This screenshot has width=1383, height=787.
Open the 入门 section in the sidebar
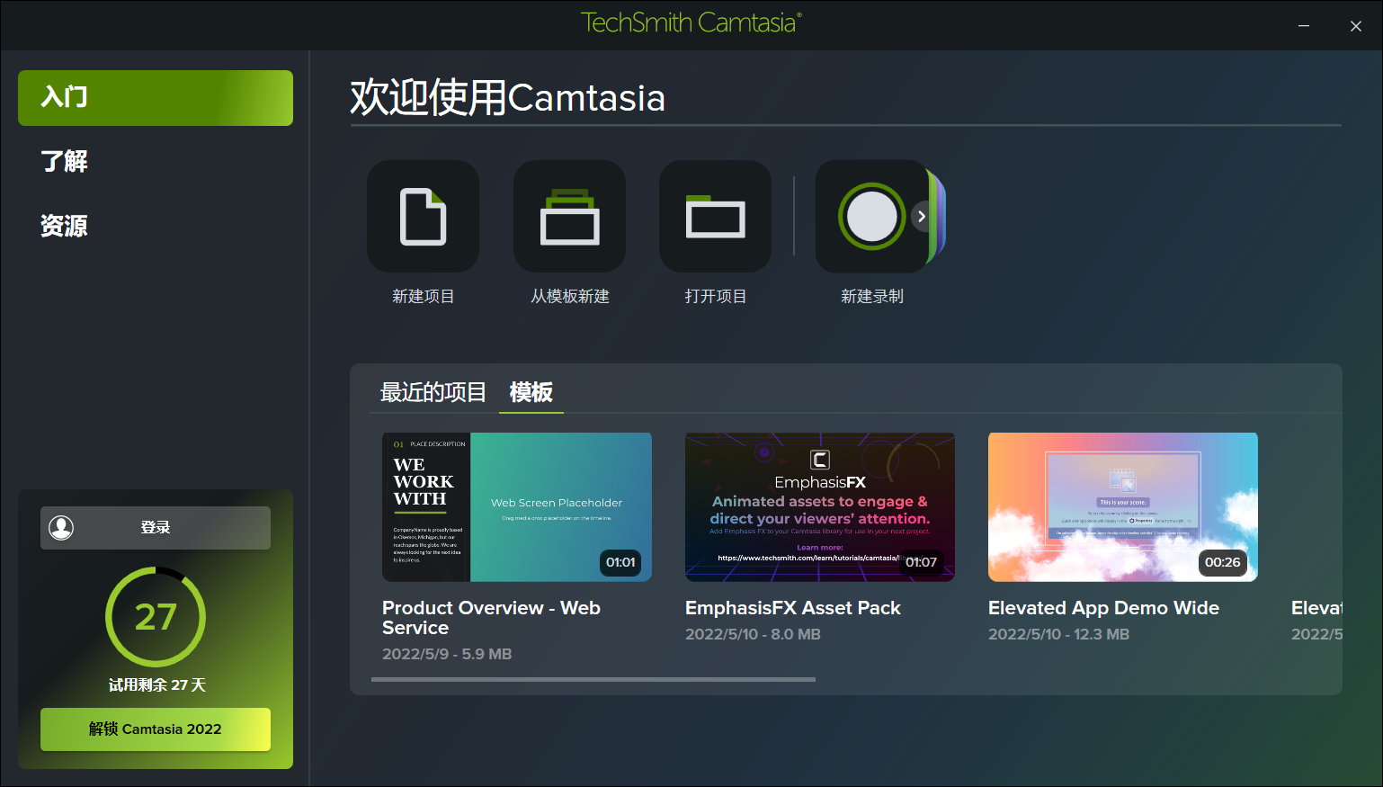pos(155,98)
